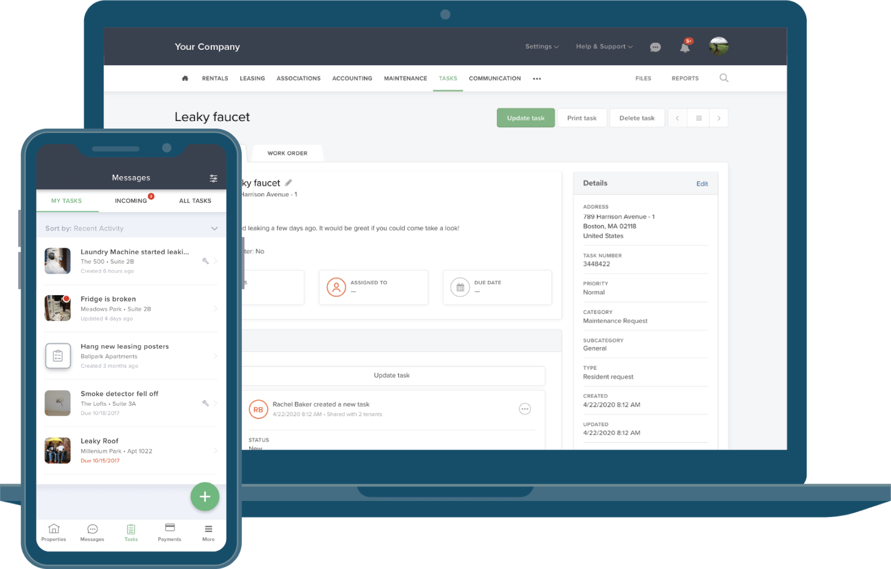Click the Assigned To person icon
The width and height of the screenshot is (891, 569).
coord(336,287)
